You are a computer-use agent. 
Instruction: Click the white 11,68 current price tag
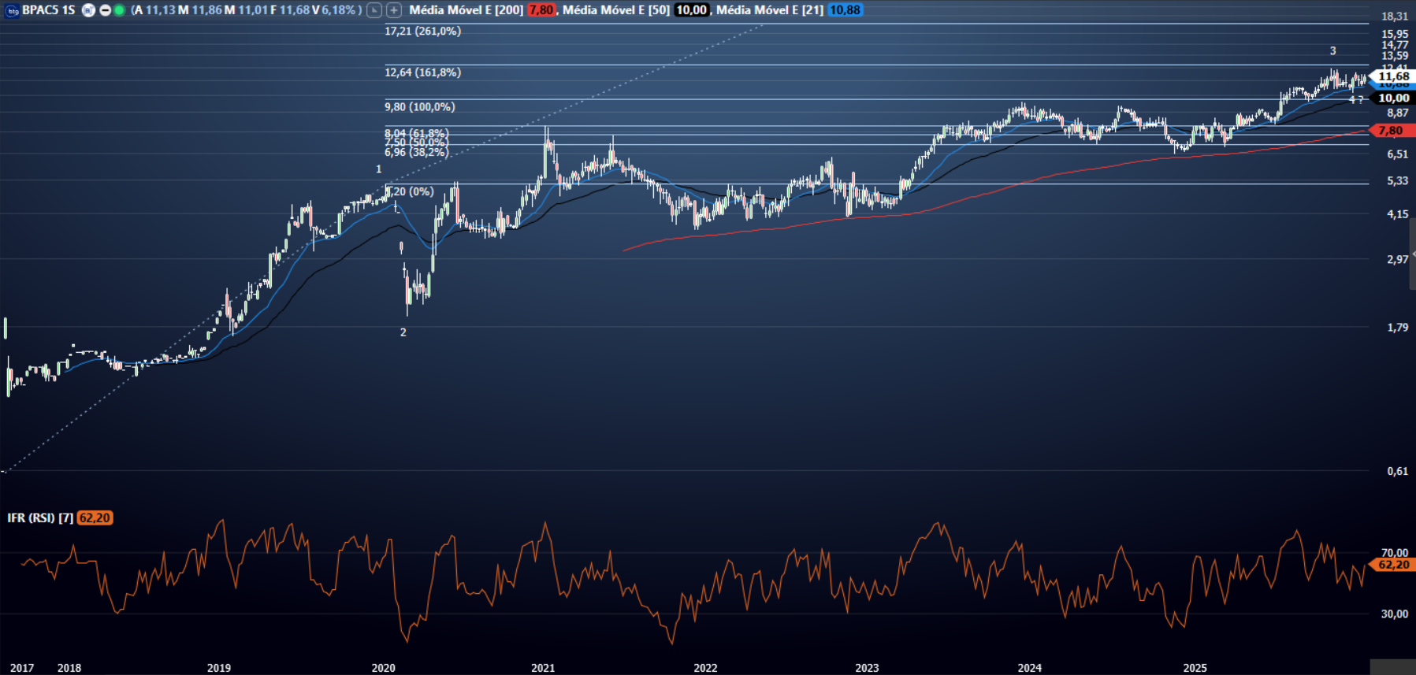click(x=1392, y=76)
